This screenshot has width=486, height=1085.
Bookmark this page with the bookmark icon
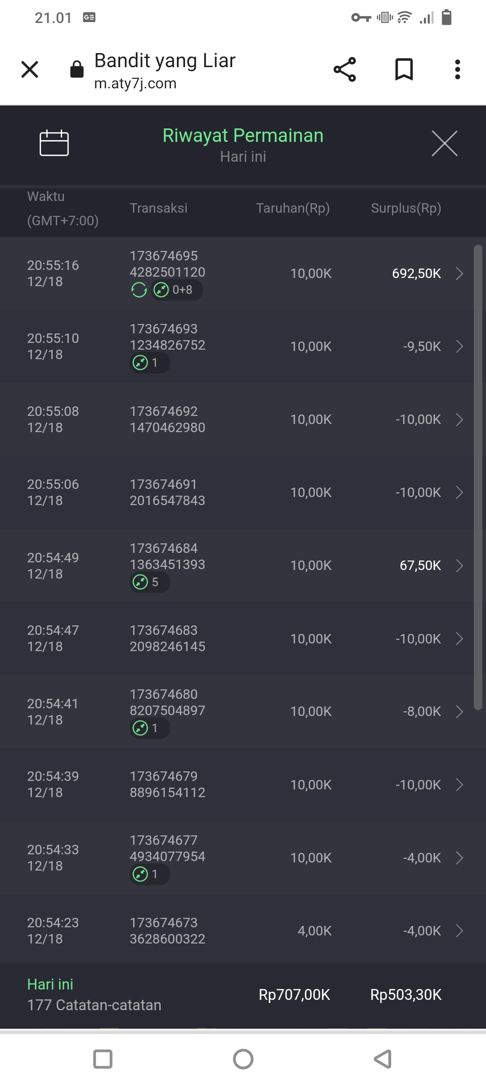(x=404, y=69)
